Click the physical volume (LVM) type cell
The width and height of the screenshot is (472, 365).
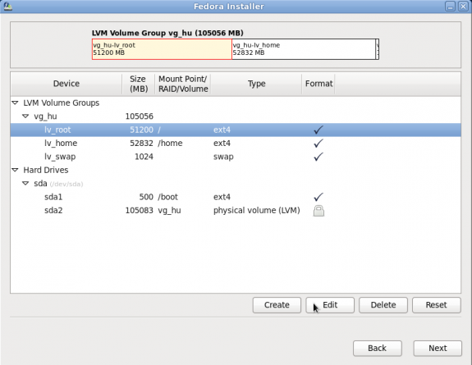pos(256,210)
